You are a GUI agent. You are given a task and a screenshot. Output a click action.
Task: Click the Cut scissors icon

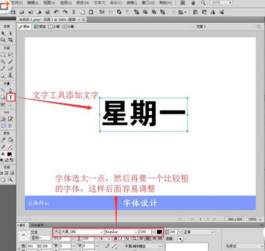point(74,12)
